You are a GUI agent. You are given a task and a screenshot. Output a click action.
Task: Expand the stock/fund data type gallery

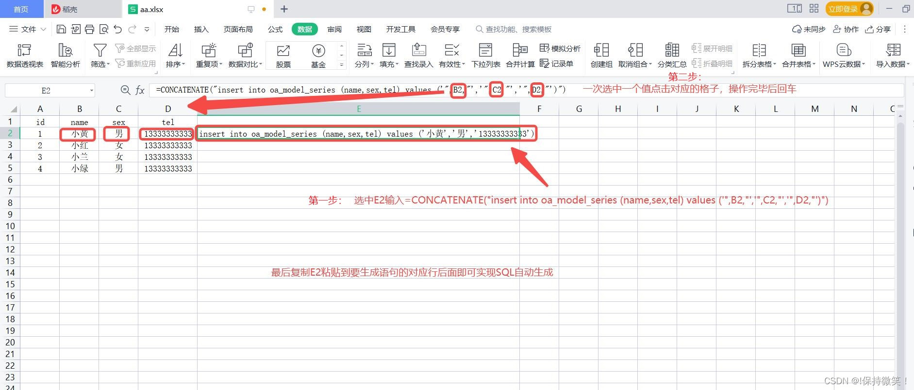(x=342, y=64)
